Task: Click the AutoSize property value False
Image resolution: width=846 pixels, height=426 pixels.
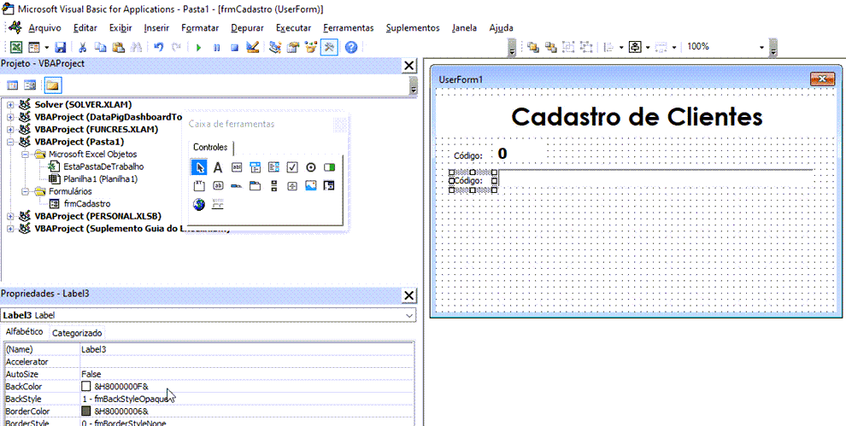Action: click(247, 374)
